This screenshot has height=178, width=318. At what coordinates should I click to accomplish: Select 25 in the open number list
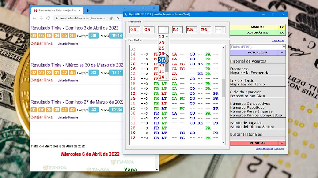tap(162, 48)
